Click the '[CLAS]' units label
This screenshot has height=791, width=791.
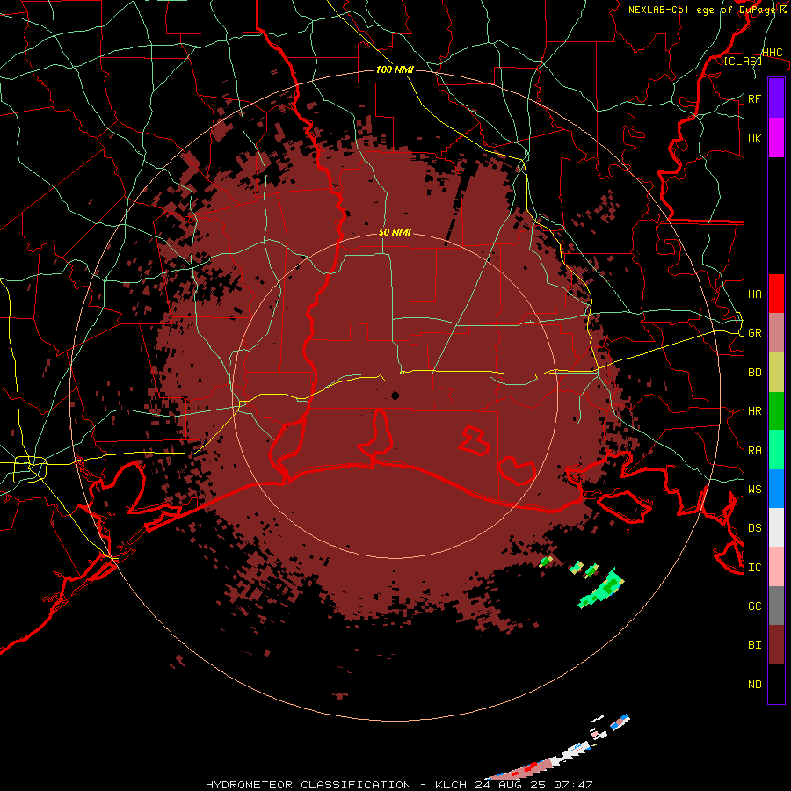[x=743, y=61]
